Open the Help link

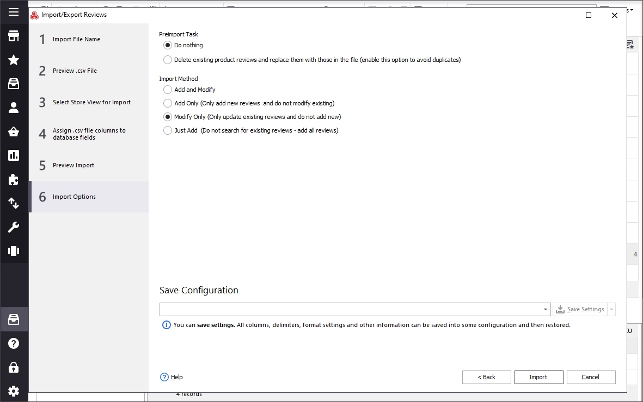point(177,377)
